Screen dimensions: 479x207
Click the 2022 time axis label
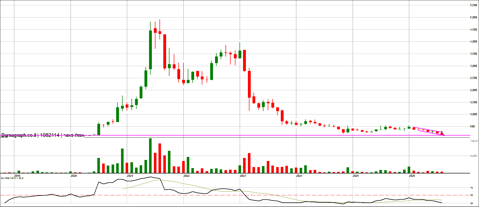[187, 176]
